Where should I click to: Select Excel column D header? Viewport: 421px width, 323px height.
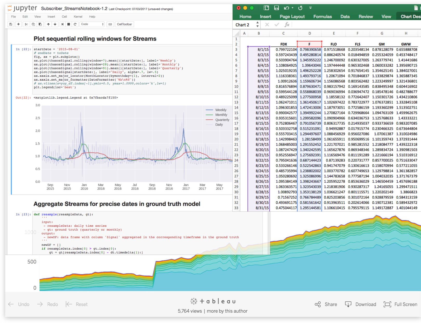pos(310,33)
